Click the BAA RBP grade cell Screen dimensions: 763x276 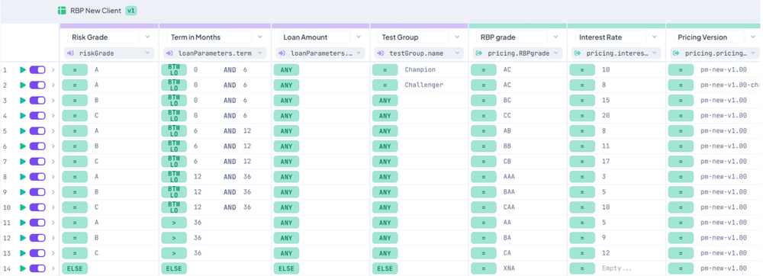click(x=509, y=192)
